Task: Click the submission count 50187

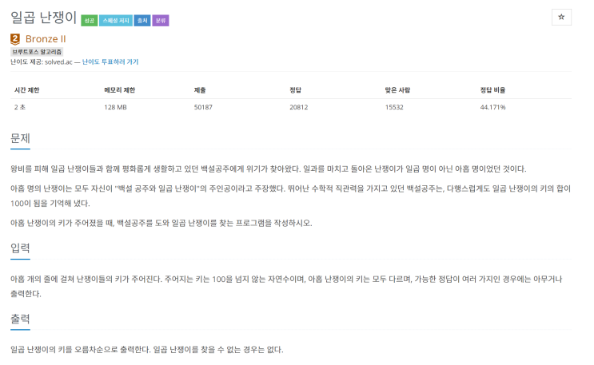Action: pos(203,107)
